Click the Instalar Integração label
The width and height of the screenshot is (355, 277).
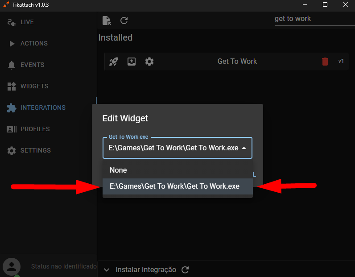146,269
